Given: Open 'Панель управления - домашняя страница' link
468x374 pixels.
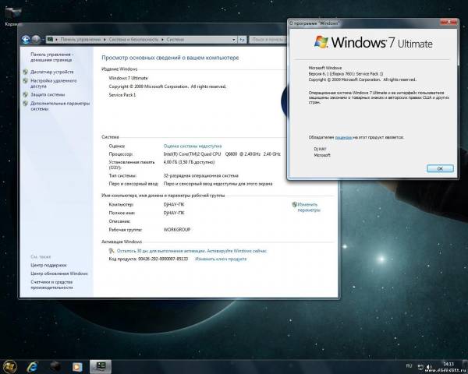Looking at the screenshot, I should coord(51,57).
